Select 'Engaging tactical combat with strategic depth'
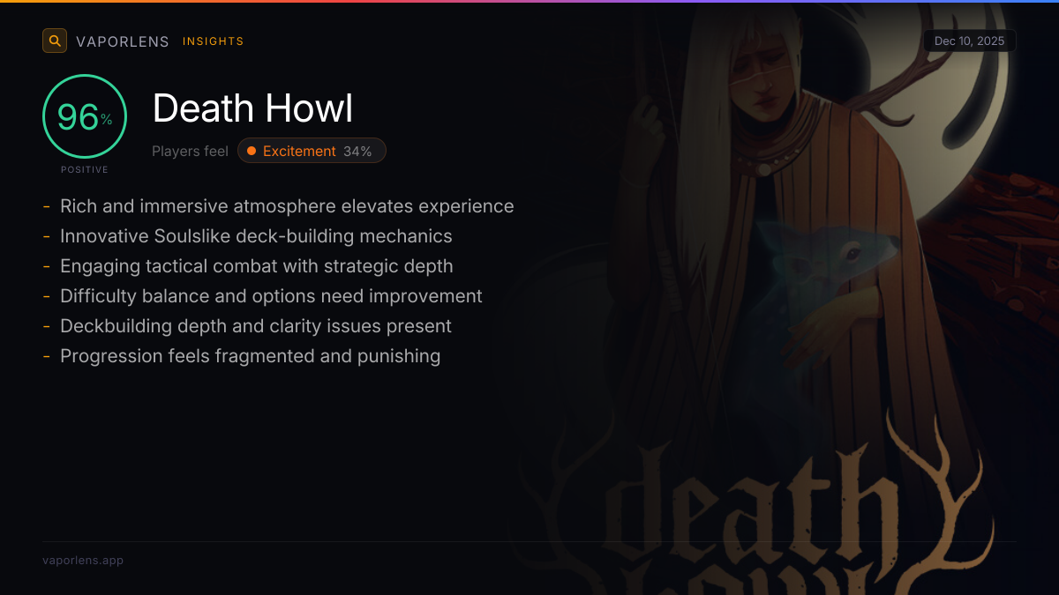Screen dimensions: 1059x595 pos(257,266)
